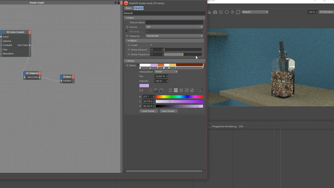Switch to the General tab
Screen dimensions: 334x188
click(x=139, y=8)
